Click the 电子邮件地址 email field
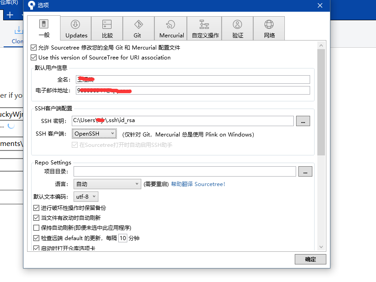 pos(193,91)
